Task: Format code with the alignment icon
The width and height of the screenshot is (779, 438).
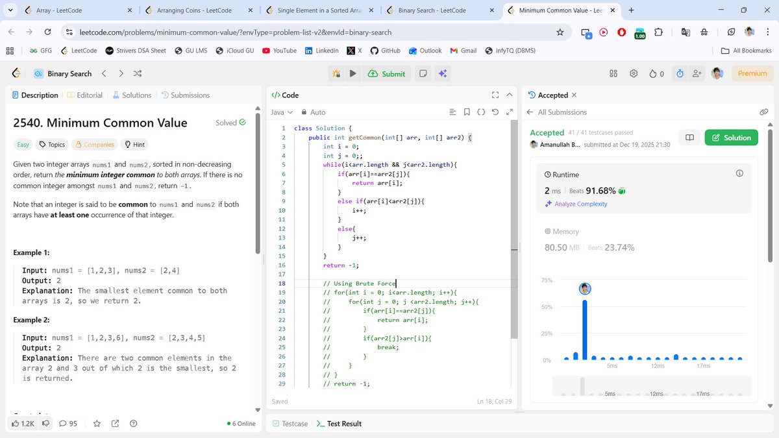Action: coord(452,112)
